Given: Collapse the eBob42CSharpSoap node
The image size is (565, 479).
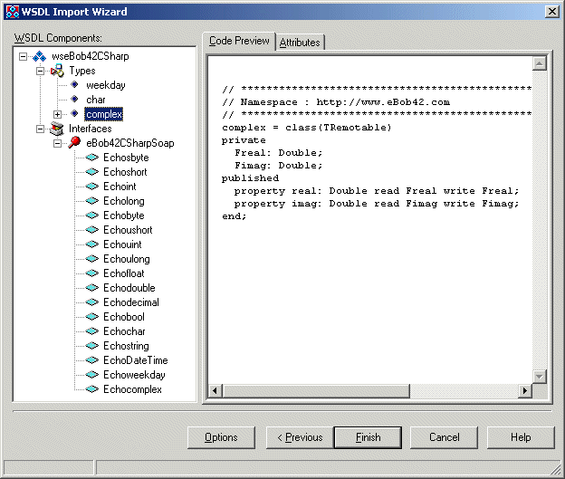Looking at the screenshot, I should (x=58, y=143).
